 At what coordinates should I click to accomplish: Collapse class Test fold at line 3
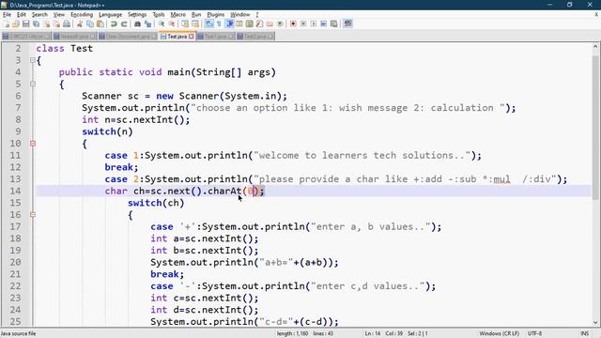tap(33, 60)
